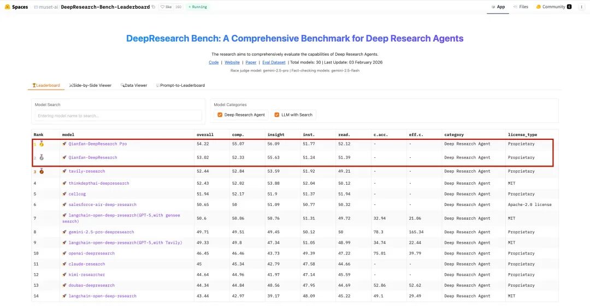Switch to the Side-by-Side Viewer tab
590x307 pixels.
click(x=91, y=85)
